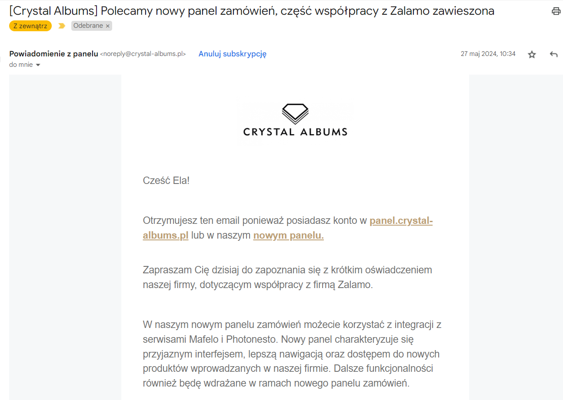Print this email with the printer icon
This screenshot has height=400, width=563.
coord(556,11)
